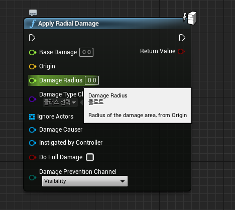235x210 pixels.
Task: Click the Origin label
Action: pyautogui.click(x=47, y=66)
